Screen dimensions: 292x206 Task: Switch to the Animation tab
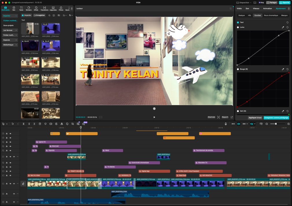(267, 8)
